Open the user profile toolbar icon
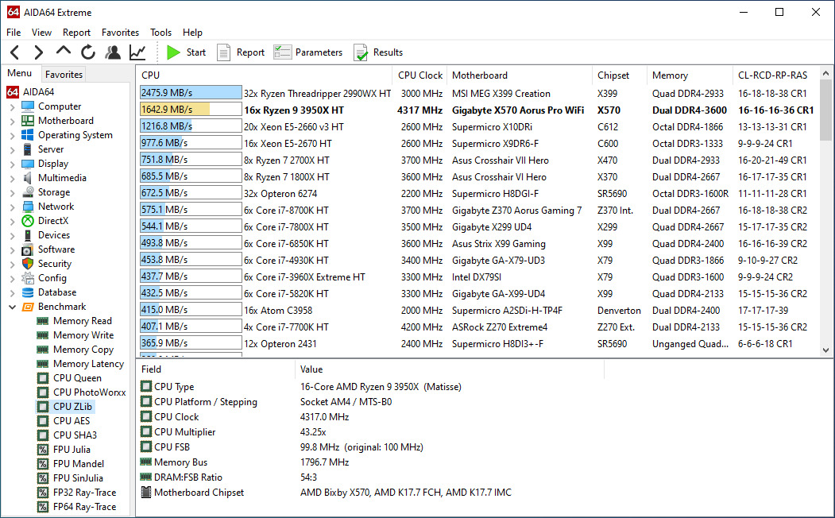Image resolution: width=835 pixels, height=518 pixels. coord(113,52)
